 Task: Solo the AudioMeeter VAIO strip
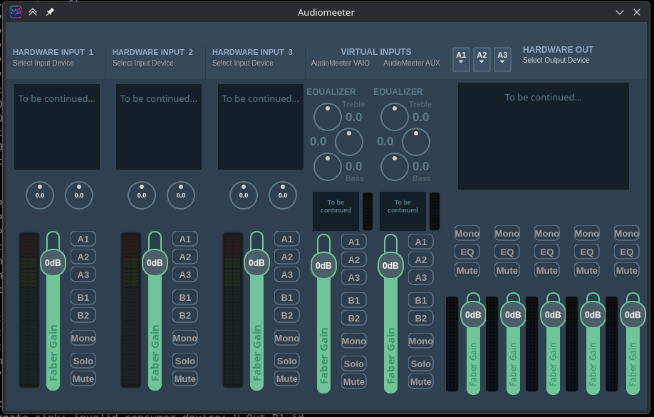[353, 364]
